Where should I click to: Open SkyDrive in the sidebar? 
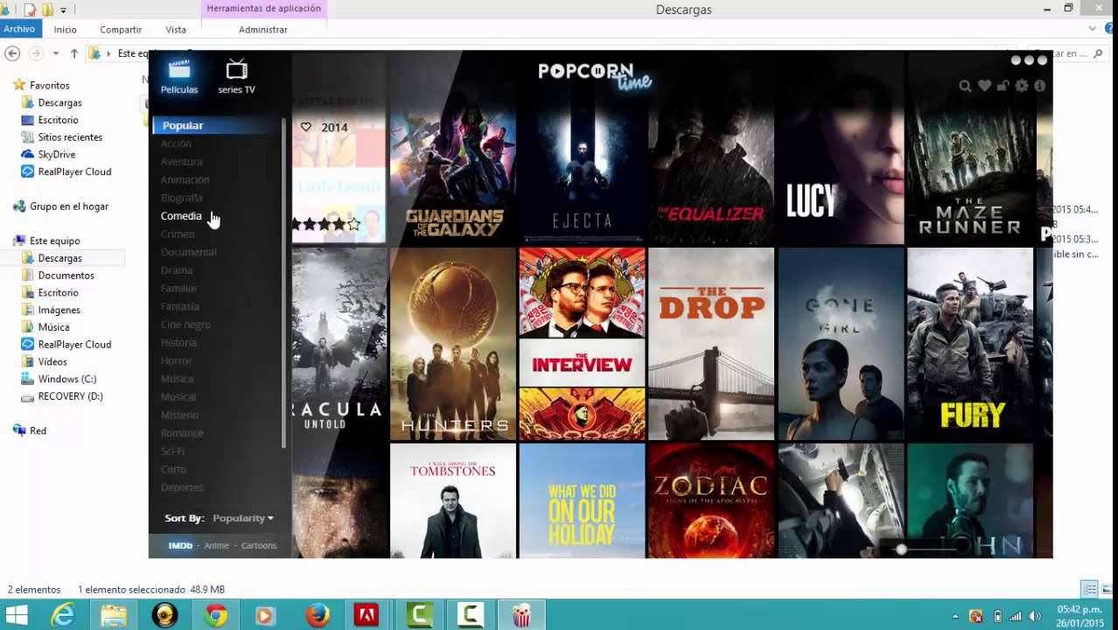pyautogui.click(x=56, y=155)
